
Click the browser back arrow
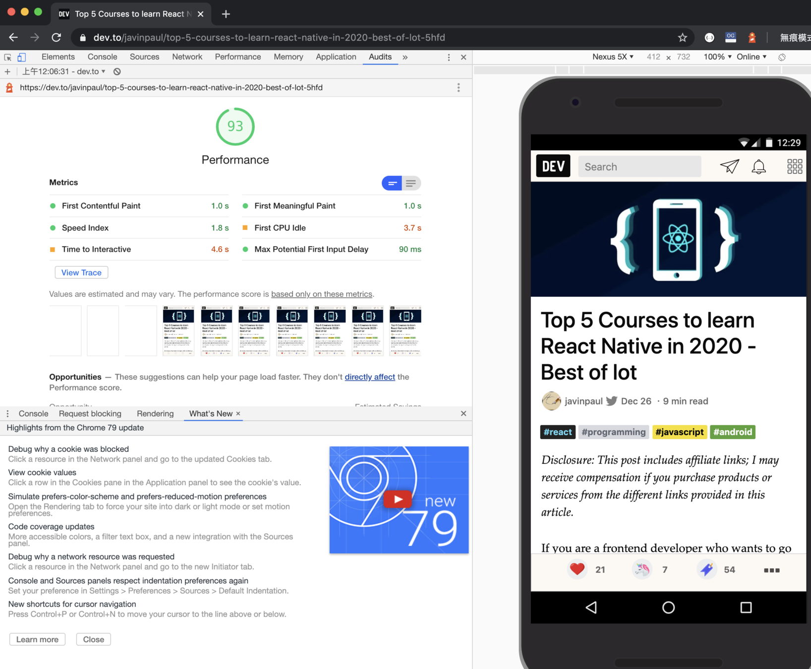tap(13, 37)
